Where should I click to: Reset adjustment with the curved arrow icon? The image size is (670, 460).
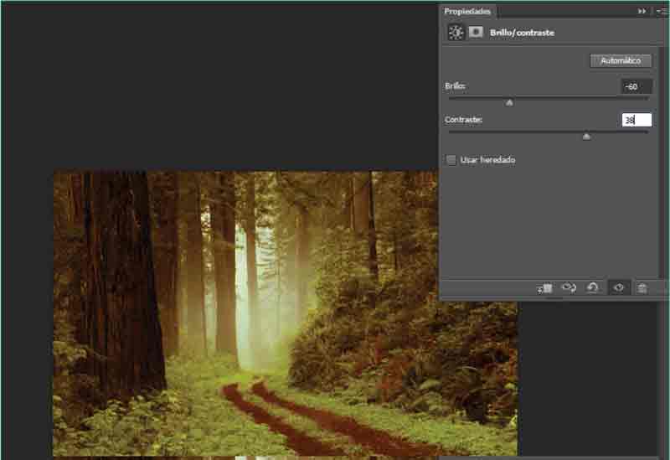click(x=593, y=287)
